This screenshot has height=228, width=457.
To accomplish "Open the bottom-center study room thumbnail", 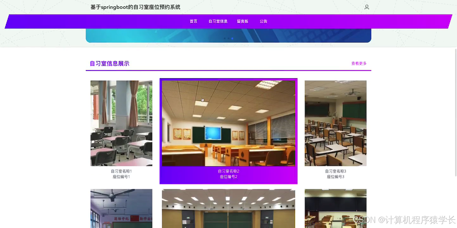I will [229, 208].
